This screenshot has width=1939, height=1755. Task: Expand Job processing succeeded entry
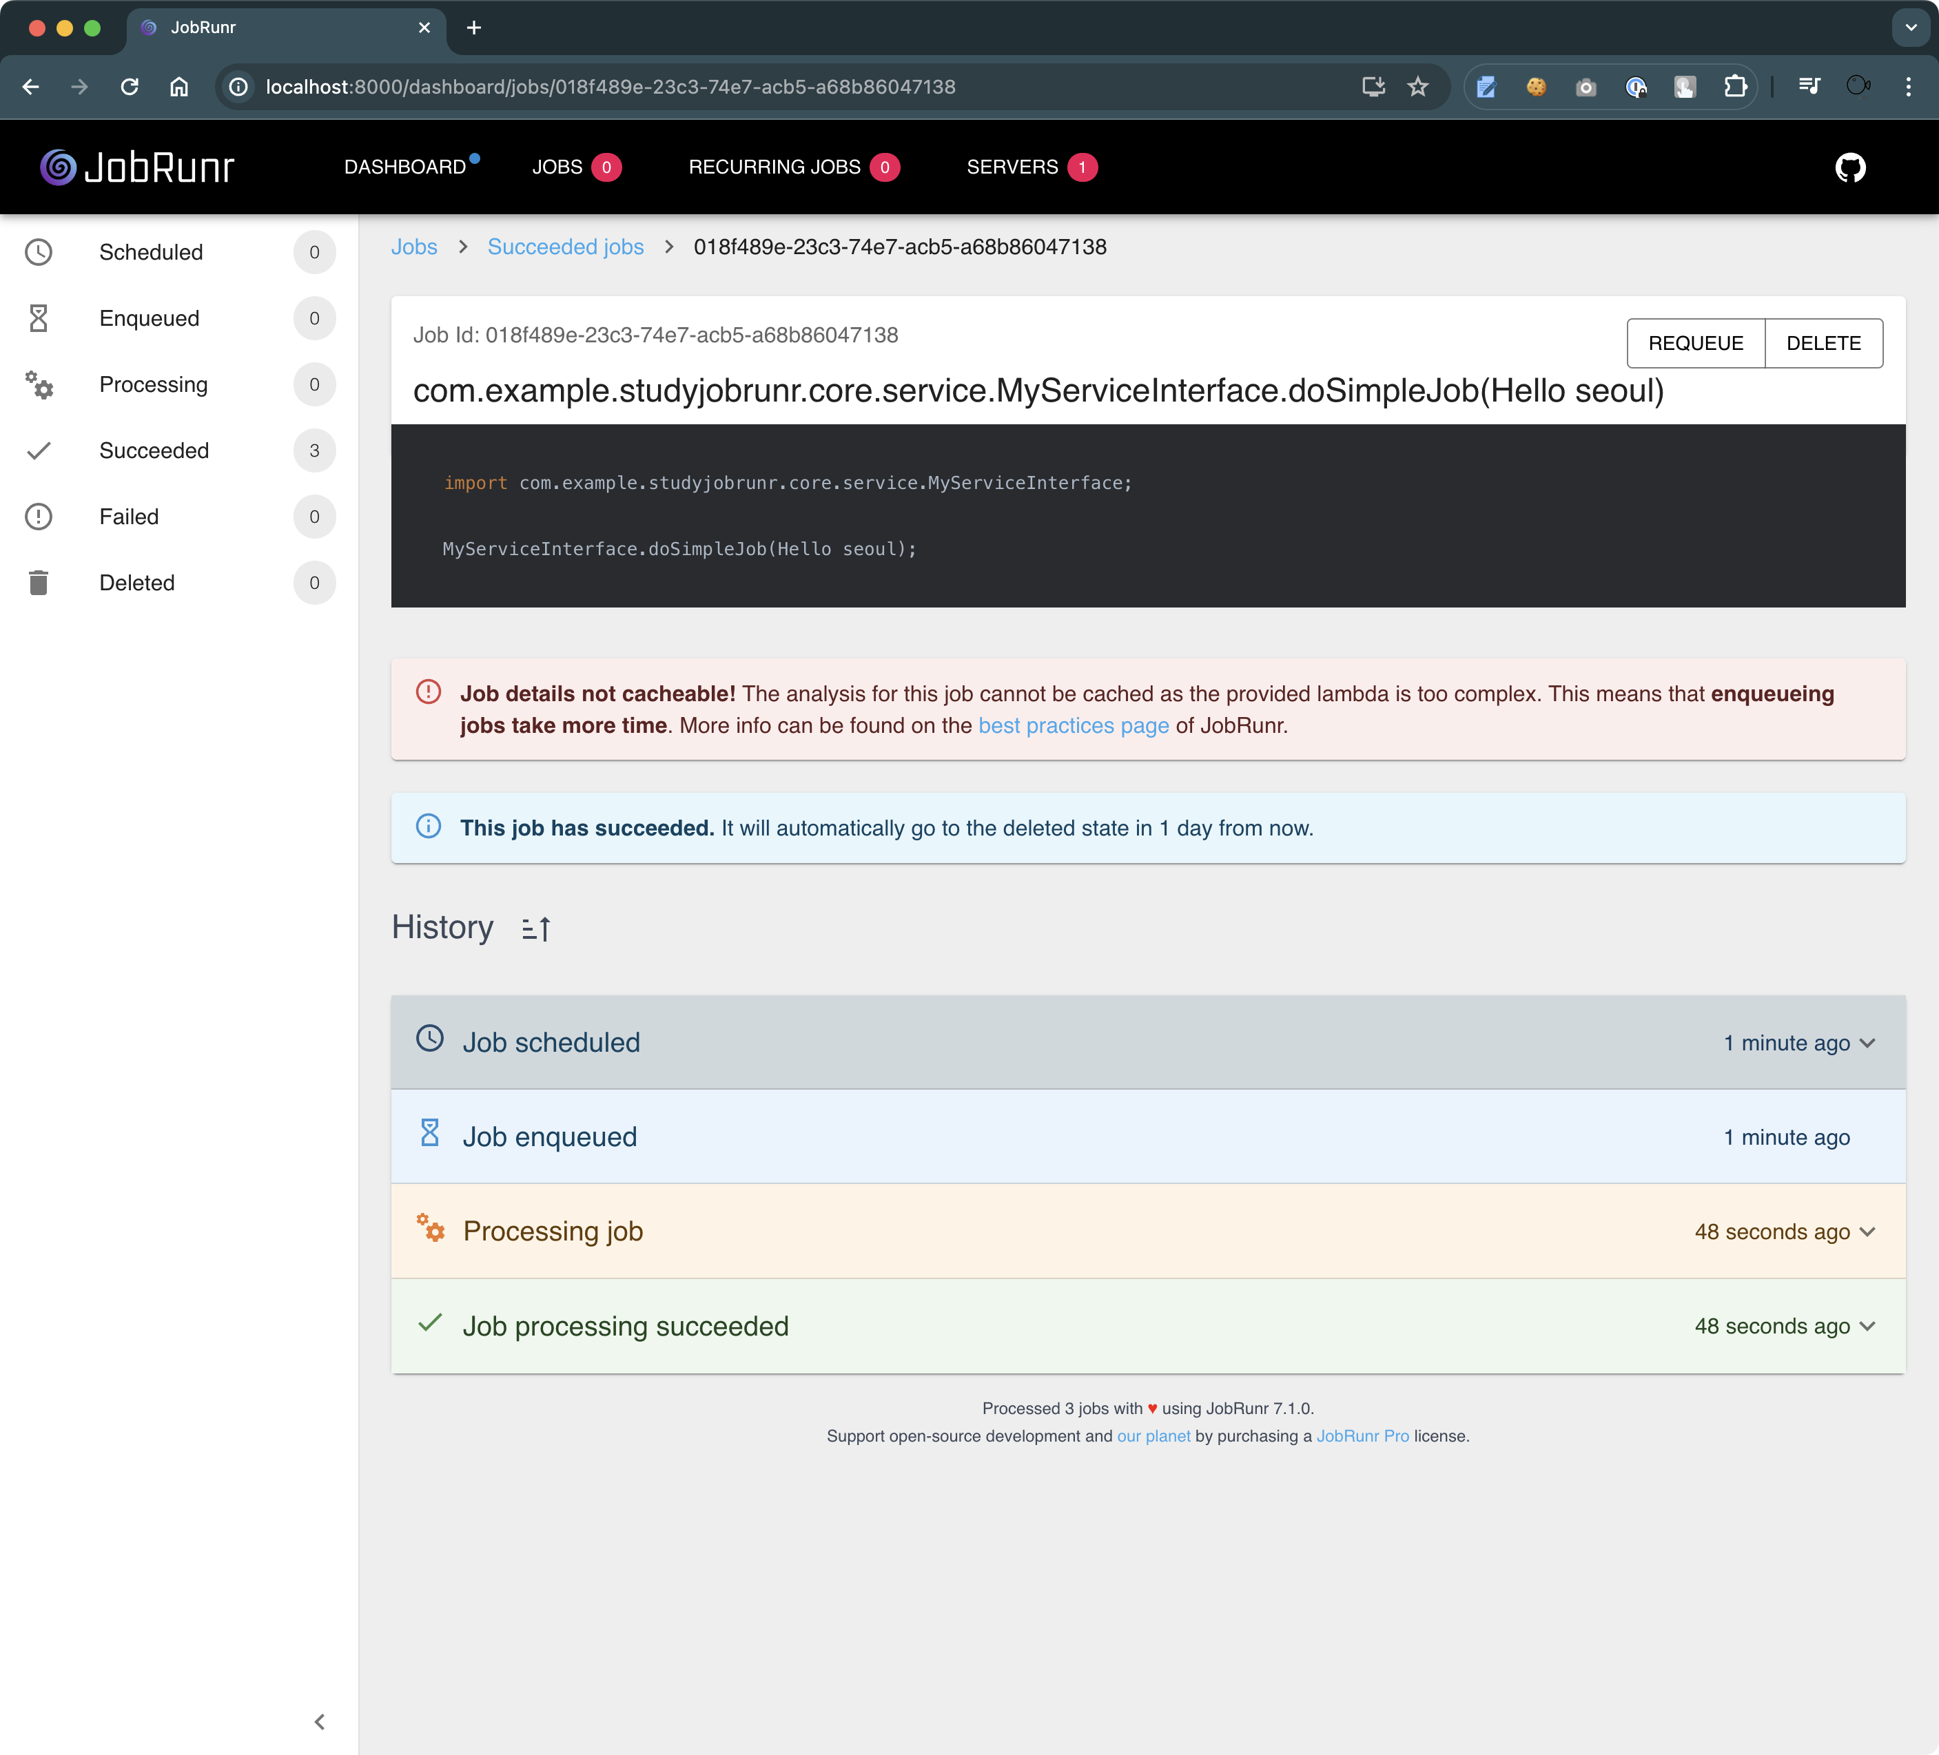point(1867,1326)
